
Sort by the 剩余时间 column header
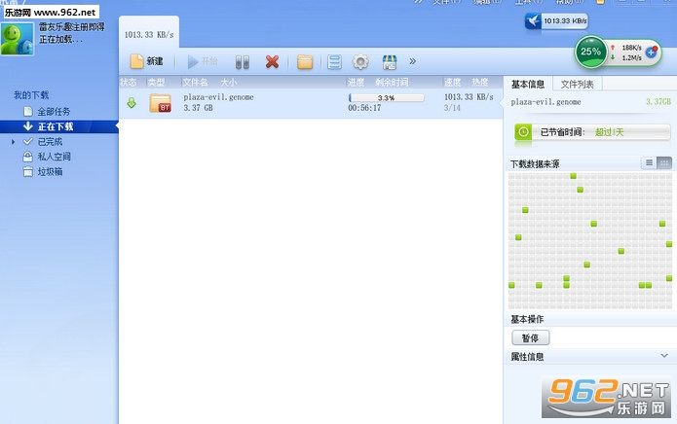click(x=392, y=83)
